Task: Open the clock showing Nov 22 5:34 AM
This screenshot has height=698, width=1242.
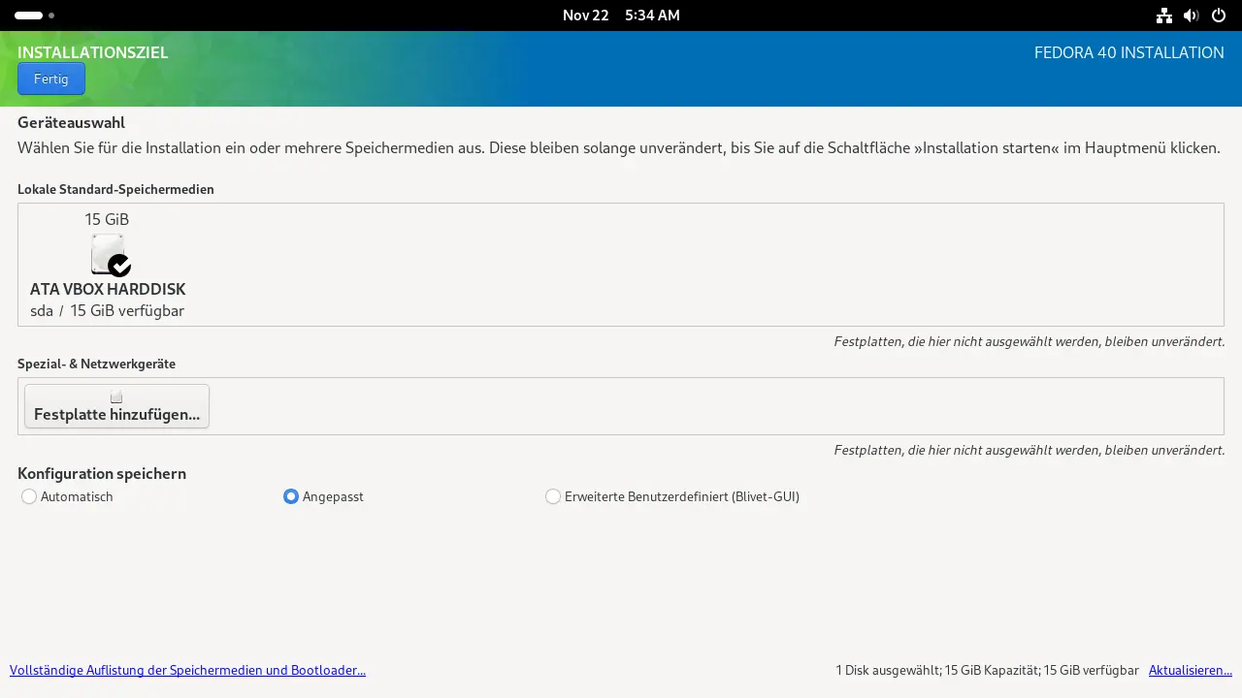Action: 621,16
